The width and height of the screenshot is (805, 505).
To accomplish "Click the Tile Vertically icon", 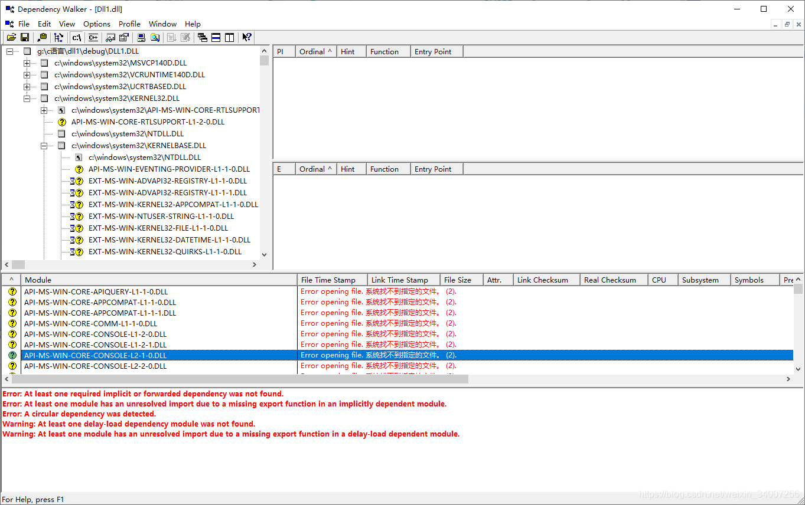I will tap(230, 37).
